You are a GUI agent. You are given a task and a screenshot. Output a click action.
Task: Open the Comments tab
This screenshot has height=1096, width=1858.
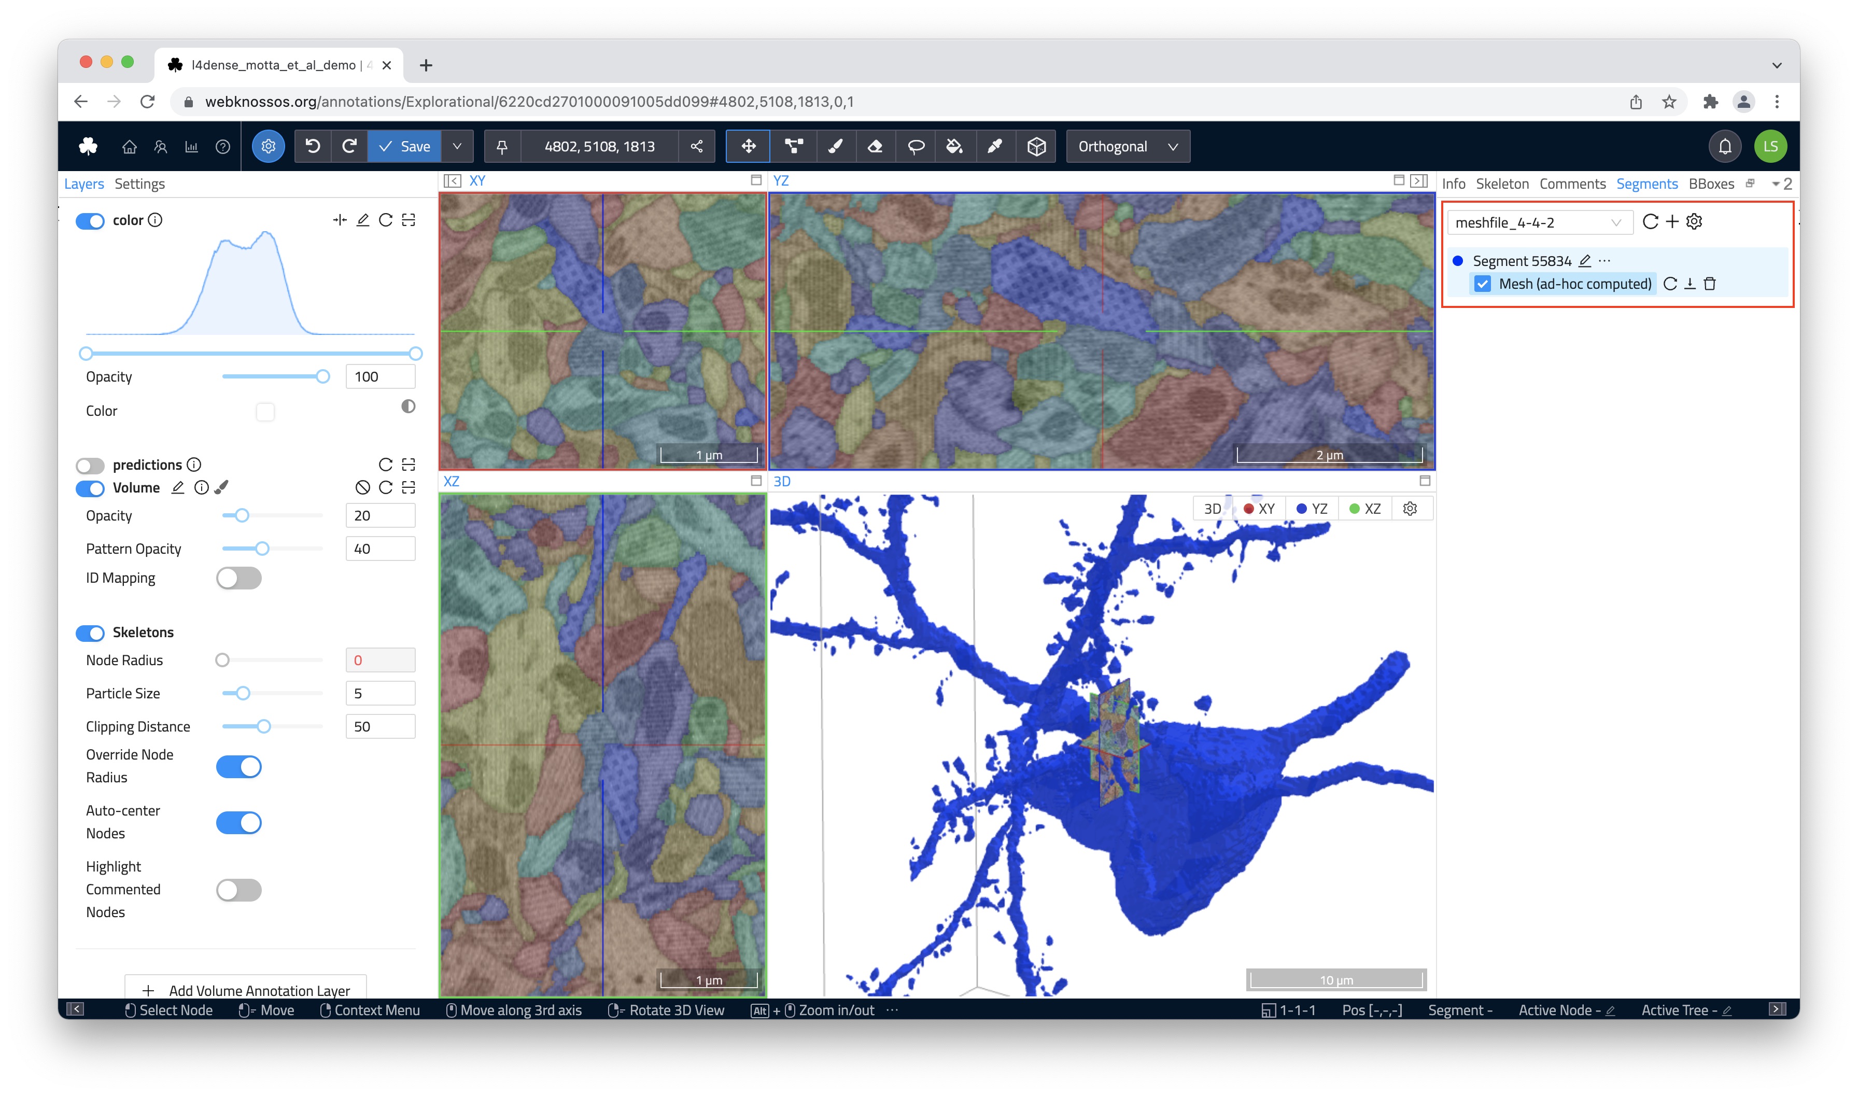coord(1572,184)
